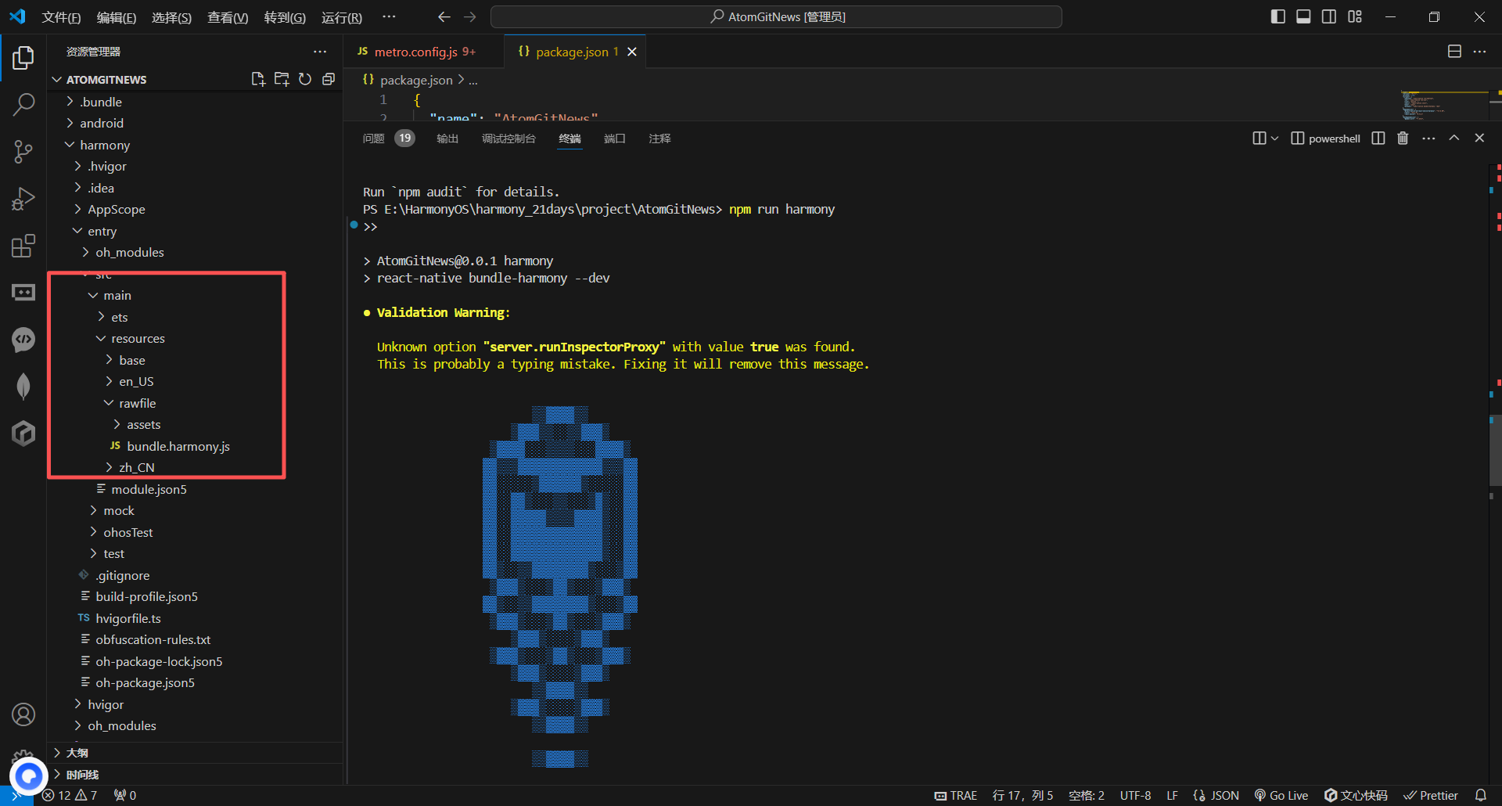This screenshot has width=1502, height=806.
Task: Click New File icon in ATOMGITNEWS header
Action: tap(258, 79)
